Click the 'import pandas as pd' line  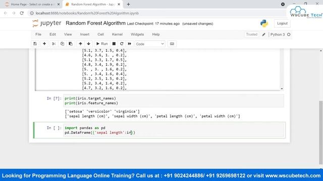click(85, 128)
